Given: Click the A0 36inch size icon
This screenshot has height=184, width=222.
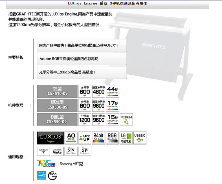Looking at the screenshot, I should tap(71, 138).
